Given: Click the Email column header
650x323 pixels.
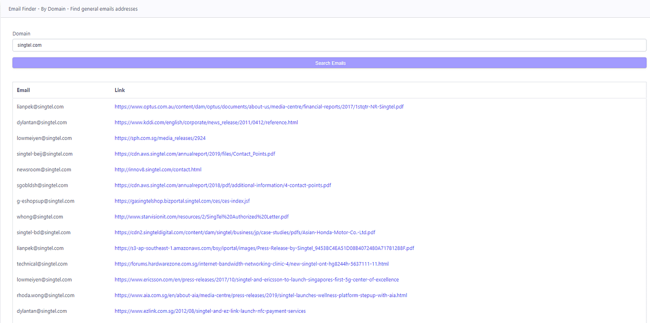Looking at the screenshot, I should (23, 90).
